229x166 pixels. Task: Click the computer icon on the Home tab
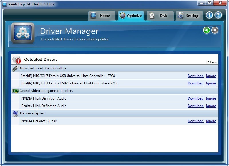pyautogui.click(x=93, y=16)
